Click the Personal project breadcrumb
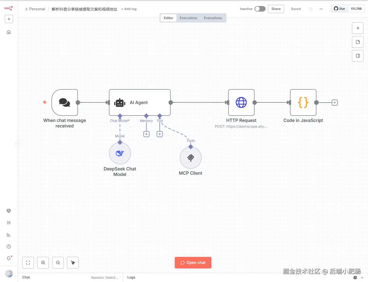The width and height of the screenshot is (368, 282). click(35, 9)
